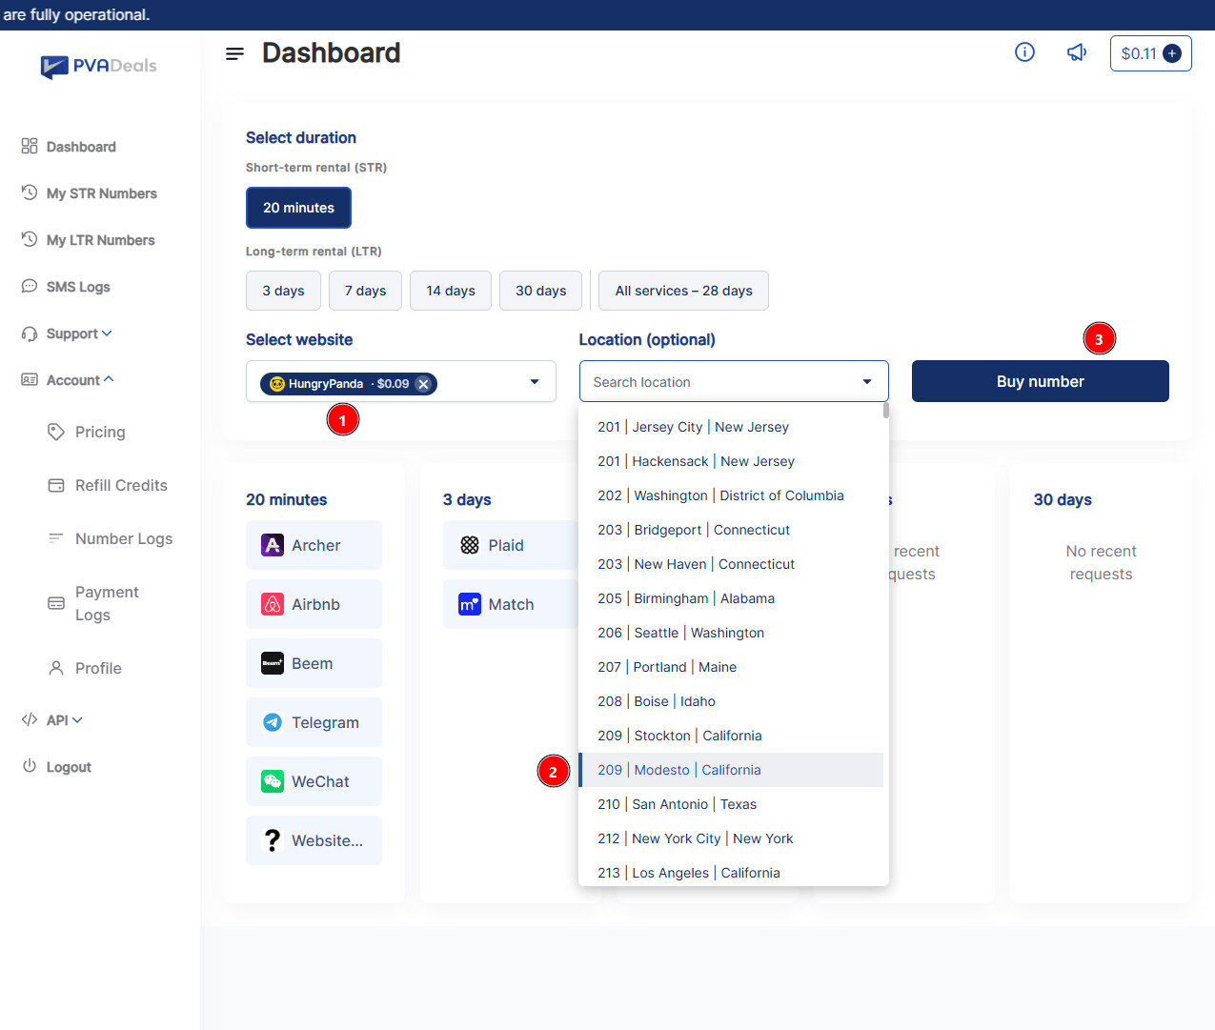Remove HungryPanda selection with the x icon

pyautogui.click(x=423, y=384)
